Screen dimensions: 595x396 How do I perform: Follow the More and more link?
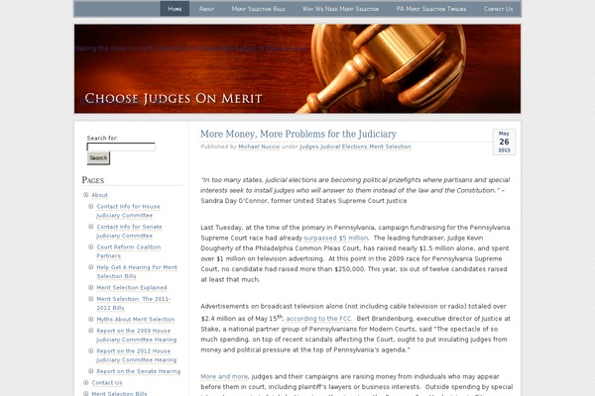[x=224, y=376]
